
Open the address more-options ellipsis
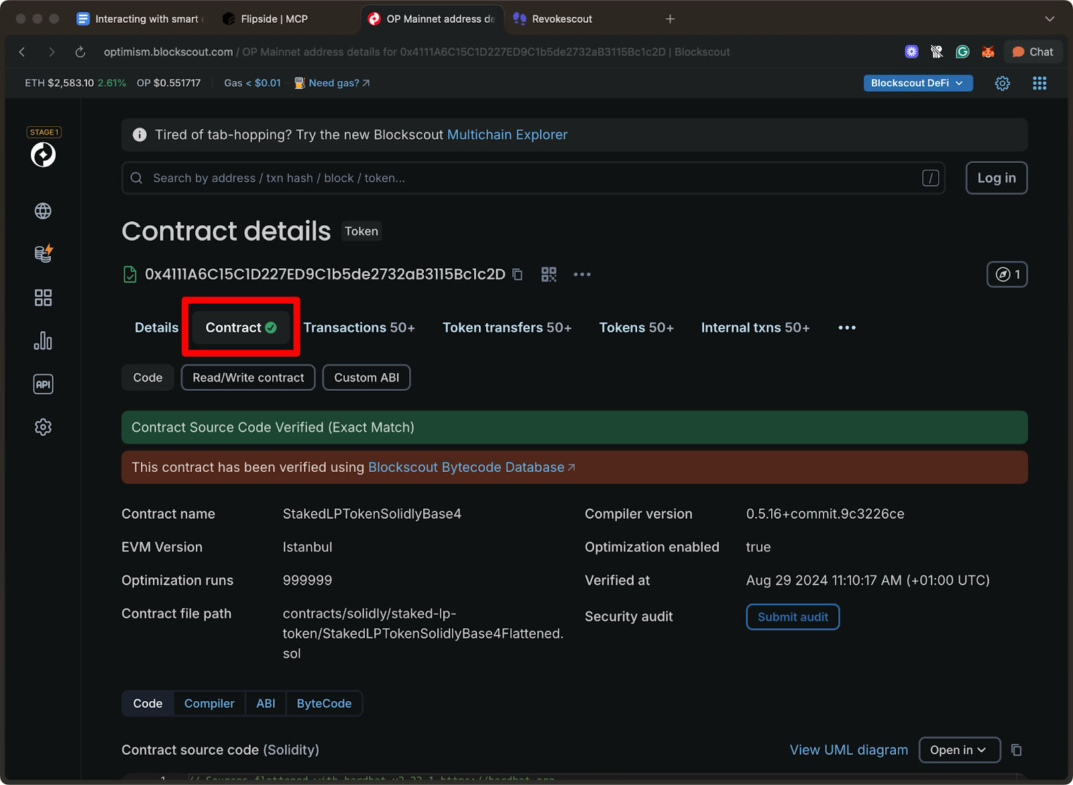pyautogui.click(x=582, y=274)
